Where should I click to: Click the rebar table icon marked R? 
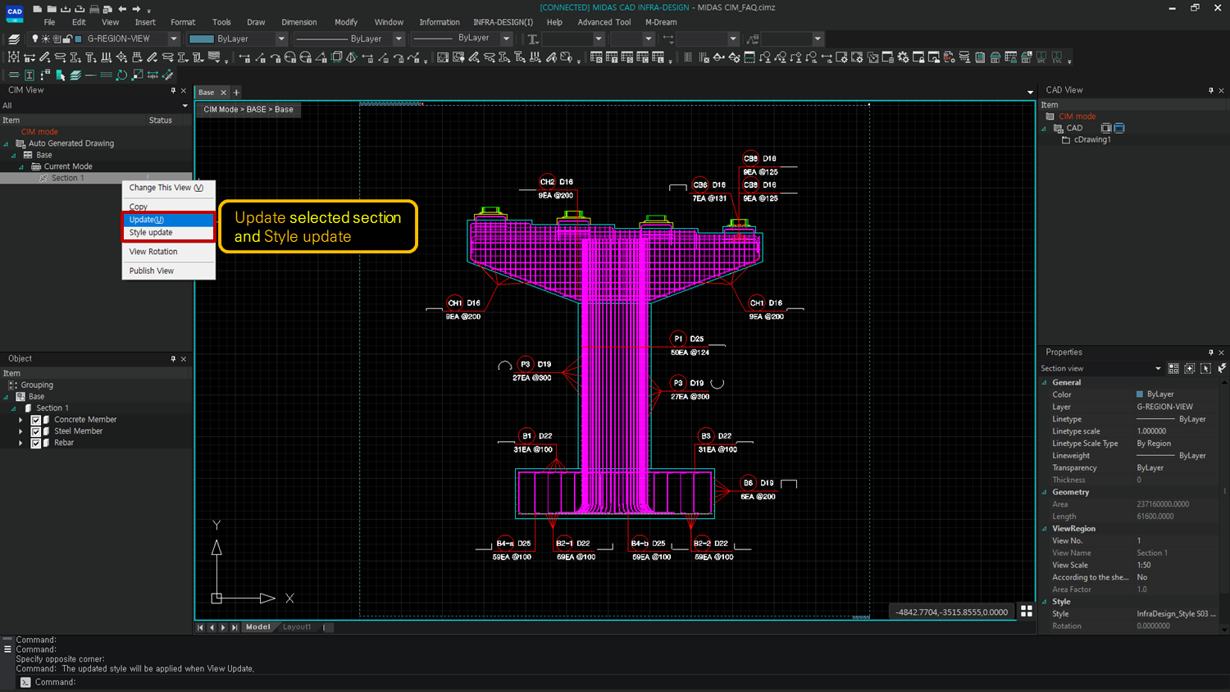[597, 57]
